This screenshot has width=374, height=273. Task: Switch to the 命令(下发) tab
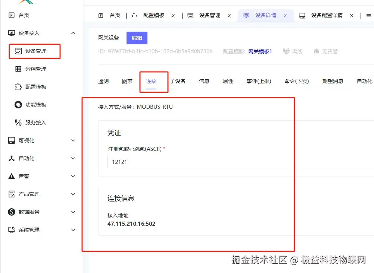[297, 82]
